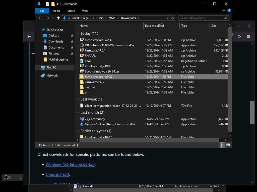Select mmc-cracked-win32 zip archive icon
Image resolution: width=257 pixels, height=192 pixels.
point(82,40)
